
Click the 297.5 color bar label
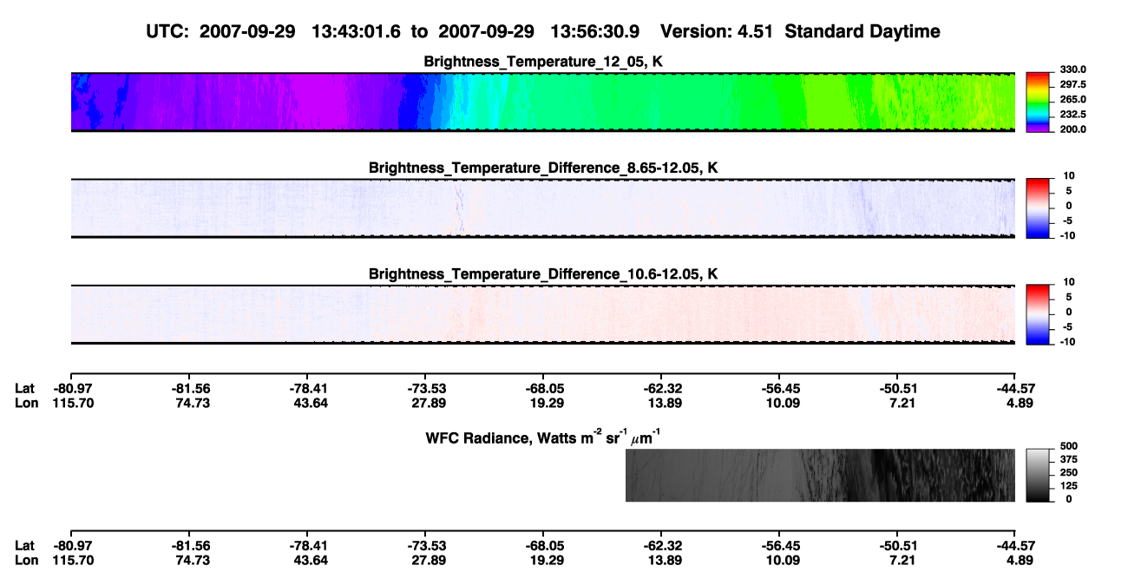[1072, 85]
